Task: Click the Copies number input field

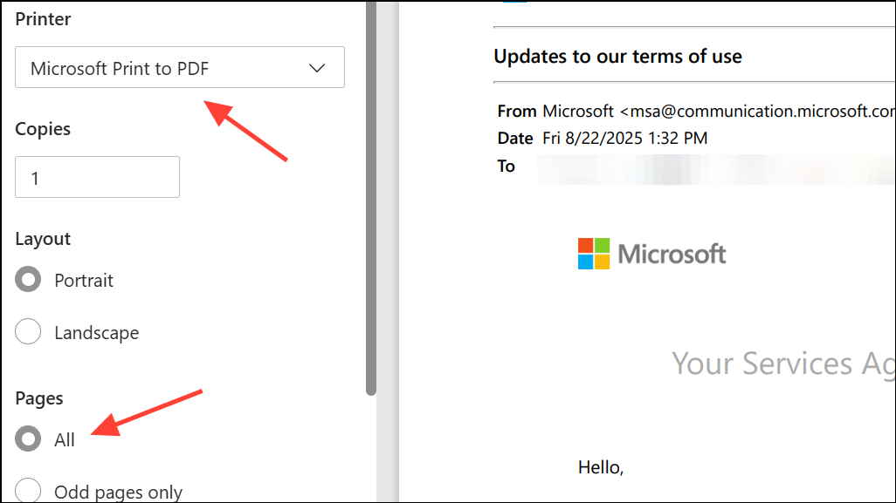Action: click(97, 178)
